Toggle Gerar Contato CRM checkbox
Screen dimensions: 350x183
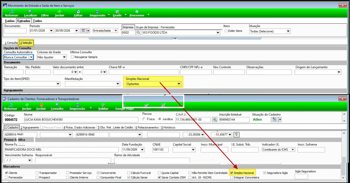tap(159, 177)
